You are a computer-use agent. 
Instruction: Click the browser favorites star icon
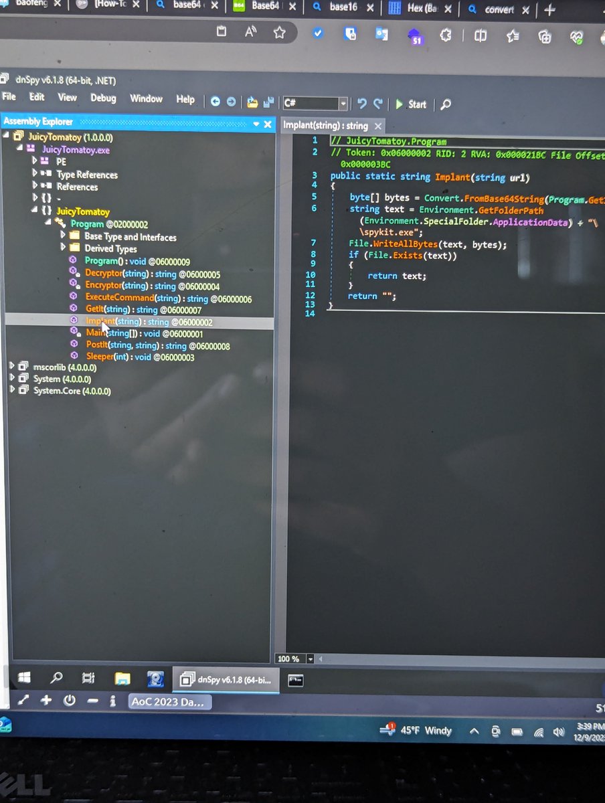pos(279,33)
